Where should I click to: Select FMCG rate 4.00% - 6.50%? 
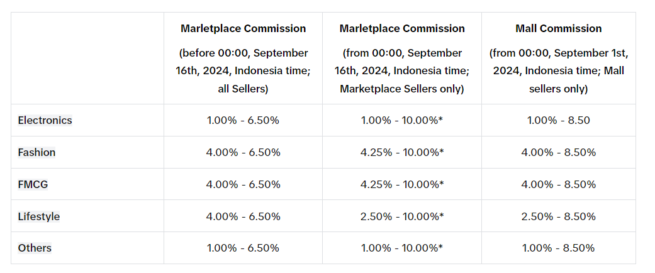(x=243, y=184)
